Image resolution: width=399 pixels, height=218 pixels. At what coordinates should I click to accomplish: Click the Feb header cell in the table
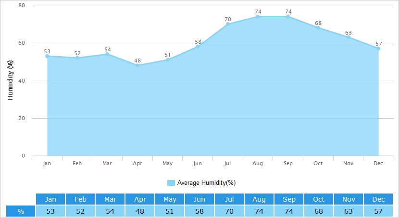coord(80,199)
